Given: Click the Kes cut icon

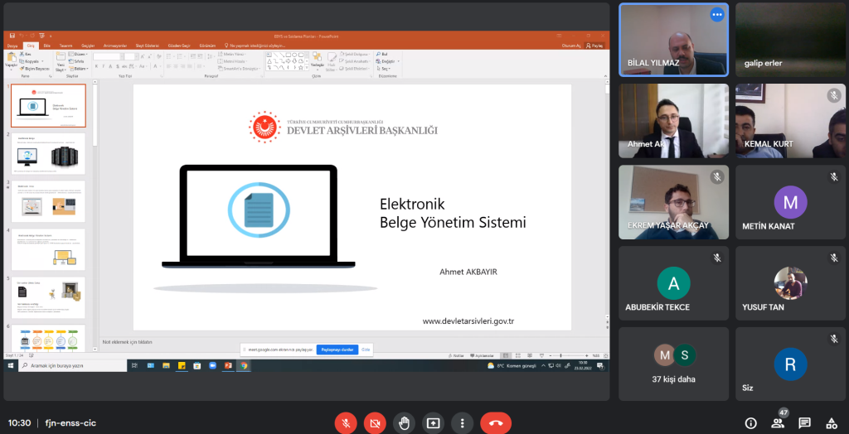Looking at the screenshot, I should pyautogui.click(x=26, y=54).
